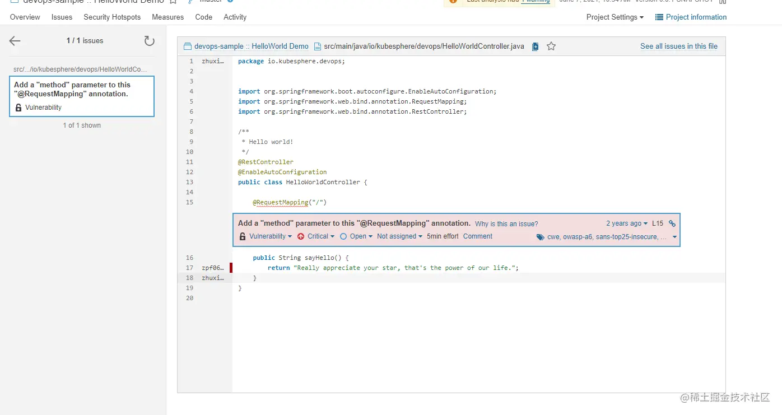Click the Critical severity icon
Screen dimensions: 782x415
(301, 236)
